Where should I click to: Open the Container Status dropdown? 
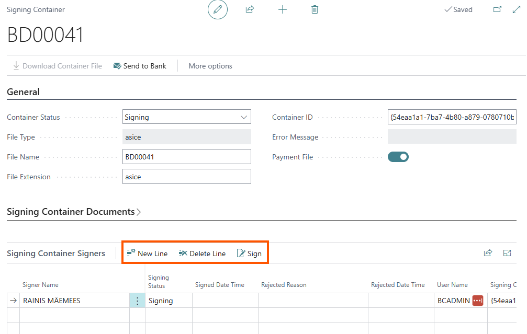(186, 117)
